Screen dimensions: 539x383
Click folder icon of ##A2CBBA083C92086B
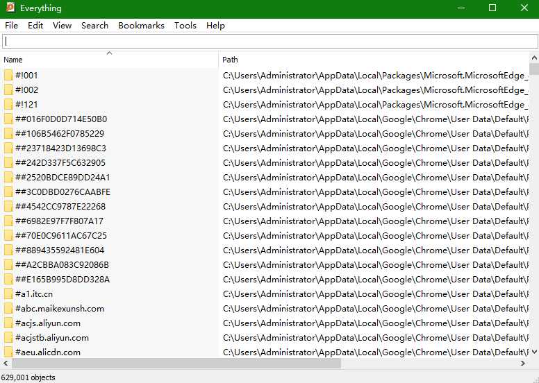[8, 265]
